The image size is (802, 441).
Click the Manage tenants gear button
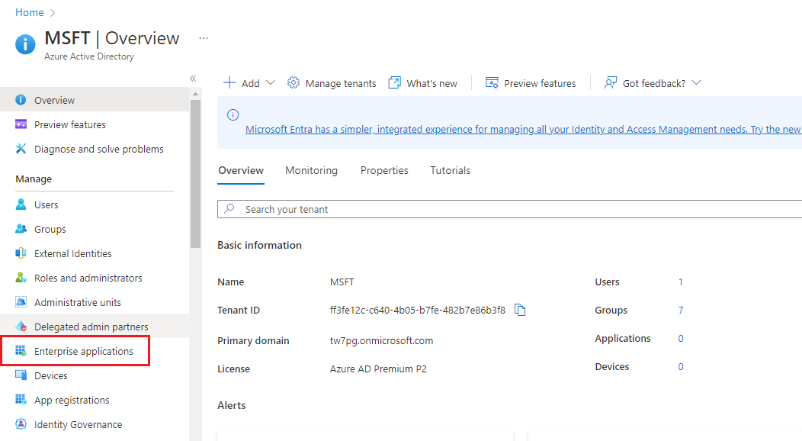tap(332, 83)
